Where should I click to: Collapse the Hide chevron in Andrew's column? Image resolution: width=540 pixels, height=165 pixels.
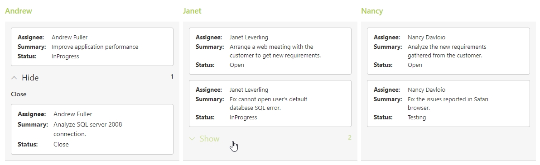(14, 78)
